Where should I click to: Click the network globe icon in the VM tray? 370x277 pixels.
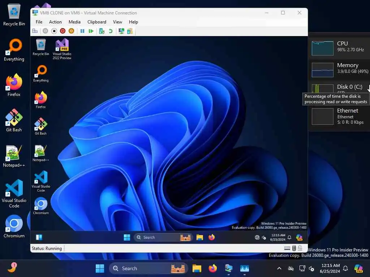pyautogui.click(x=257, y=237)
